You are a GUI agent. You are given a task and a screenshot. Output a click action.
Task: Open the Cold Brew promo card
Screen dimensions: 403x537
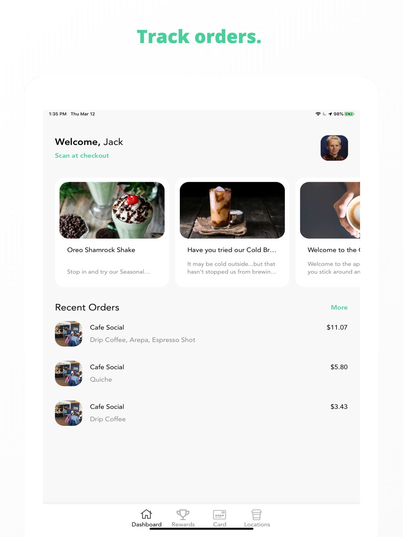(232, 232)
